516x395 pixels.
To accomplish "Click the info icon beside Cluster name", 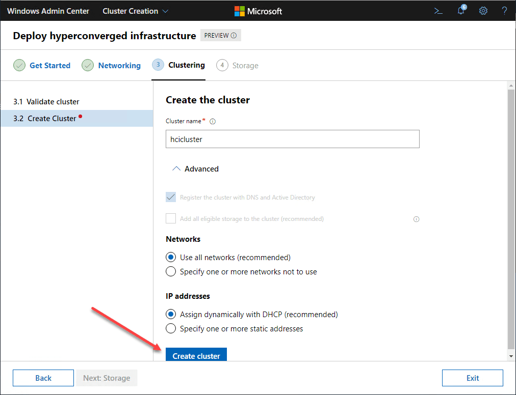I will (x=212, y=121).
